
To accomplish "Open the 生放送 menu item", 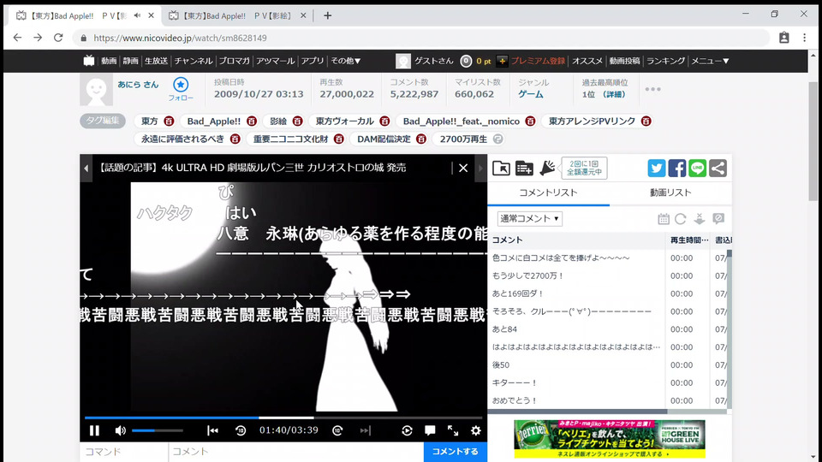I will click(156, 61).
